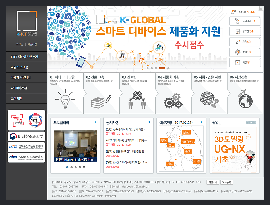Select the active orange banner indicator

pos(162,68)
